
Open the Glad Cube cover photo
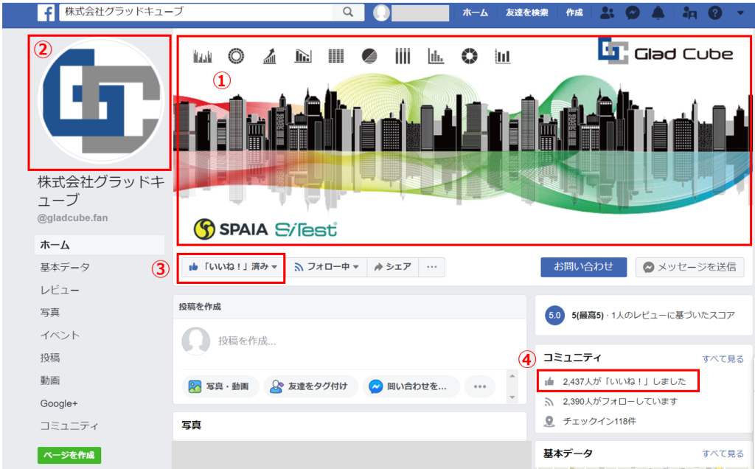click(x=464, y=140)
